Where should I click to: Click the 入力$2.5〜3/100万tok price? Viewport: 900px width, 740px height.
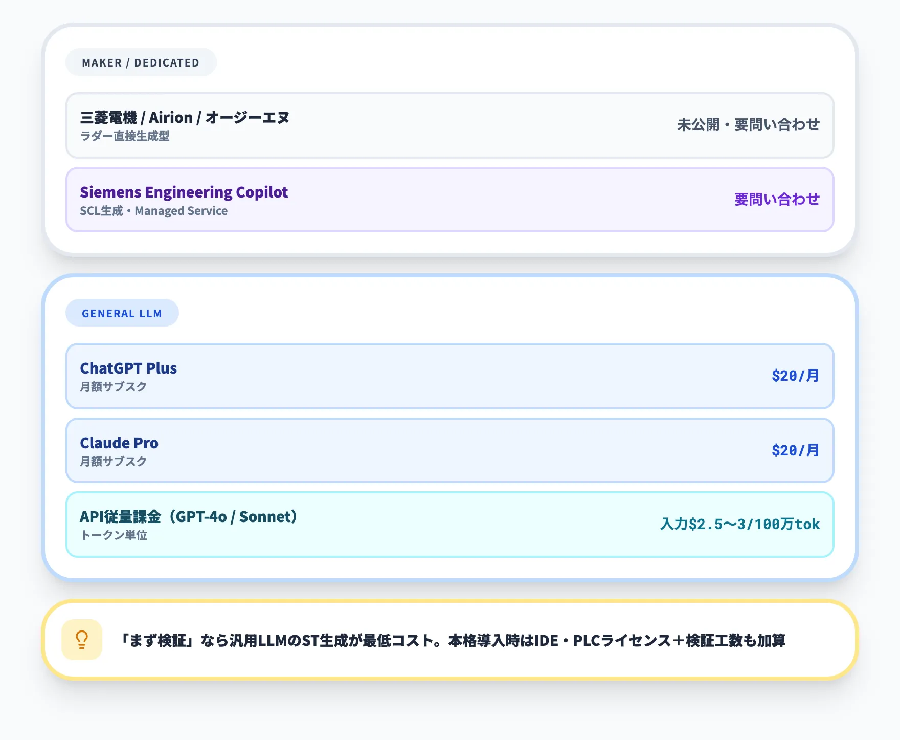(739, 525)
